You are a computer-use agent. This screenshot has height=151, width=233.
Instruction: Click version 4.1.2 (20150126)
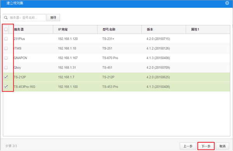click(158, 48)
